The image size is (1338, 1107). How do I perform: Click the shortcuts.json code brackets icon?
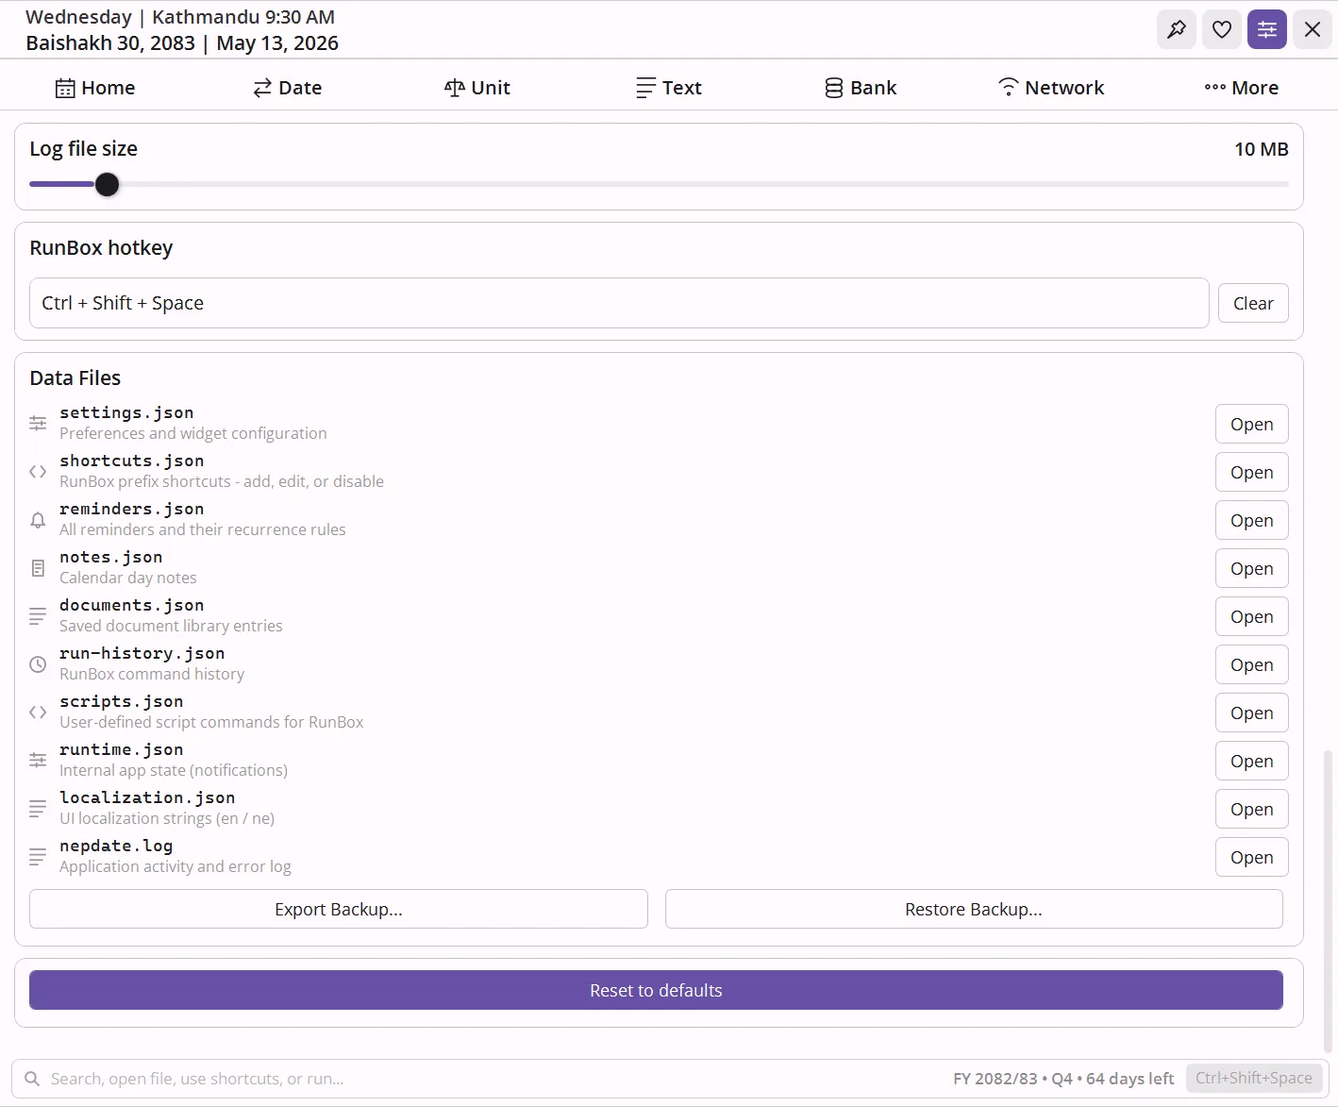tap(38, 472)
